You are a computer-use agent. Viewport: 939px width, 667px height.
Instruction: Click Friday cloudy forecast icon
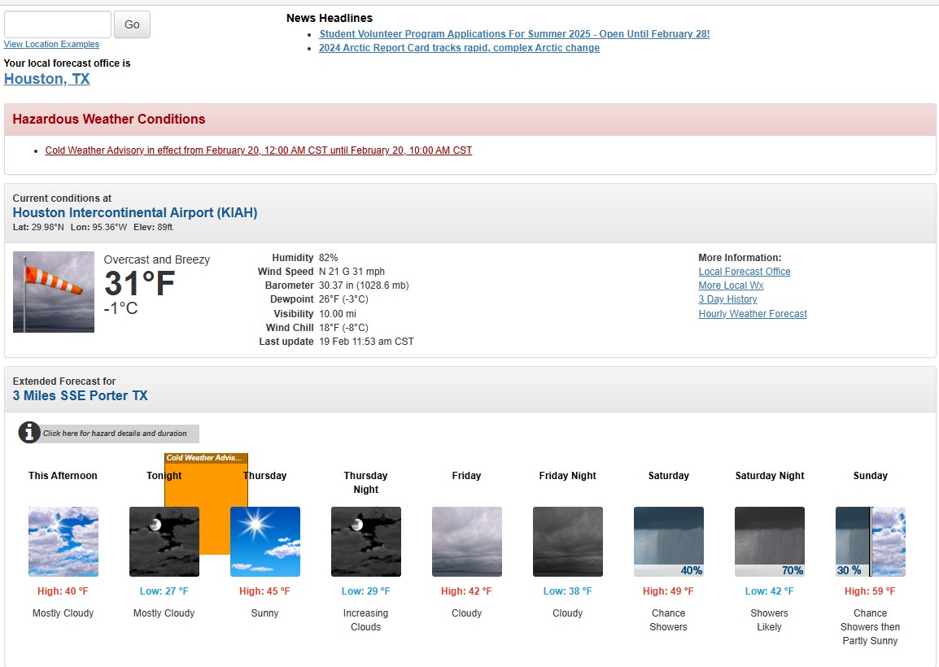467,542
